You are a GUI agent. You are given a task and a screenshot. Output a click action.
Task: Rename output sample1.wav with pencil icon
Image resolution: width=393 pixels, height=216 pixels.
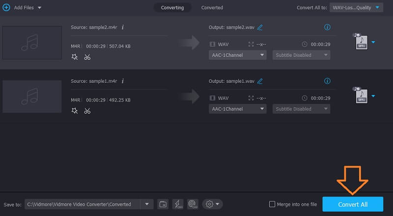pyautogui.click(x=260, y=81)
